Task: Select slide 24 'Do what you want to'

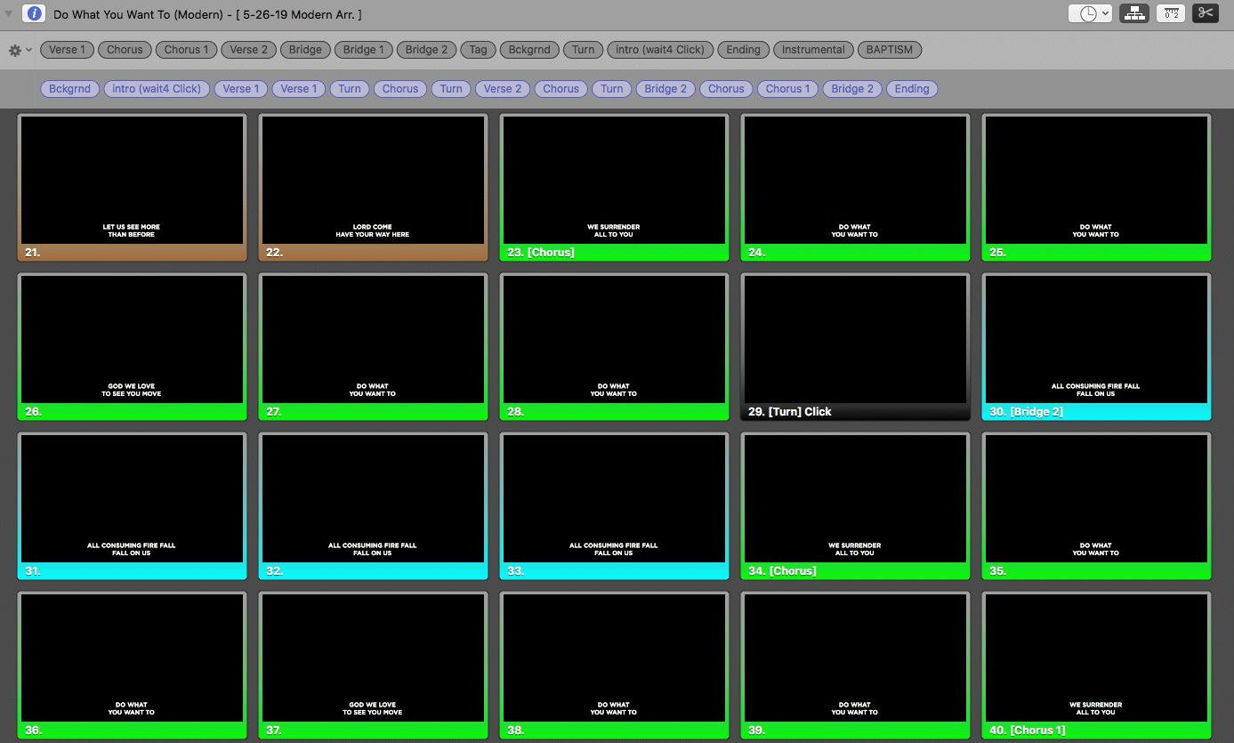Action: click(855, 187)
